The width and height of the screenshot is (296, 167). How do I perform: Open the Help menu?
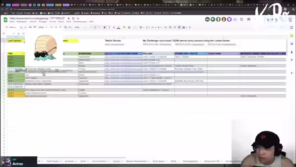pyautogui.click(x=91, y=22)
